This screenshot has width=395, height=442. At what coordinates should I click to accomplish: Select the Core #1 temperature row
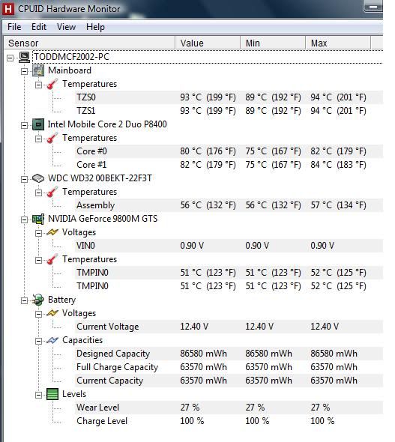click(229, 165)
